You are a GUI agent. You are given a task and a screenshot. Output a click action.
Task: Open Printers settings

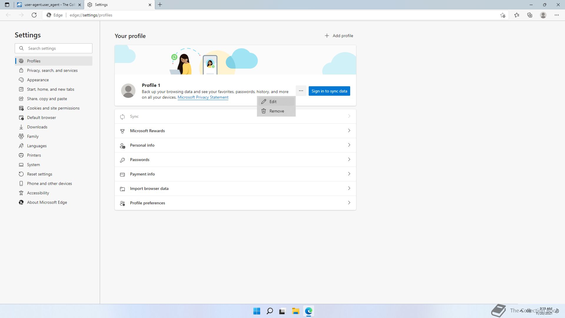[x=54, y=155]
